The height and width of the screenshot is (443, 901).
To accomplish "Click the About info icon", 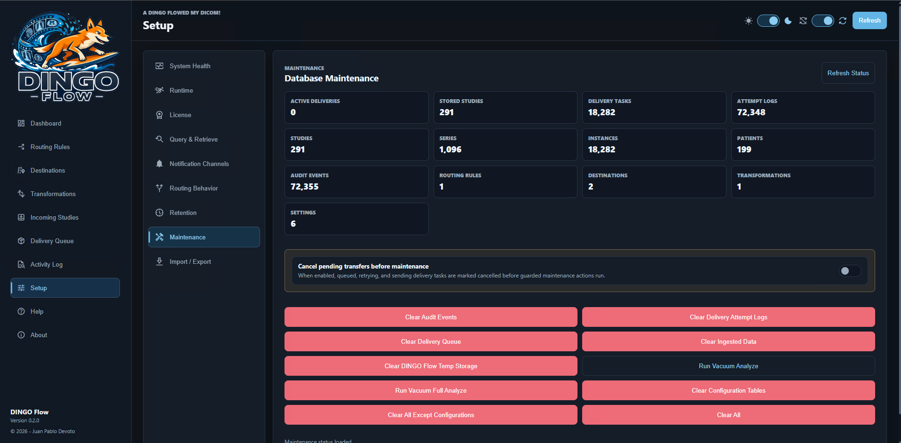I will pos(21,335).
